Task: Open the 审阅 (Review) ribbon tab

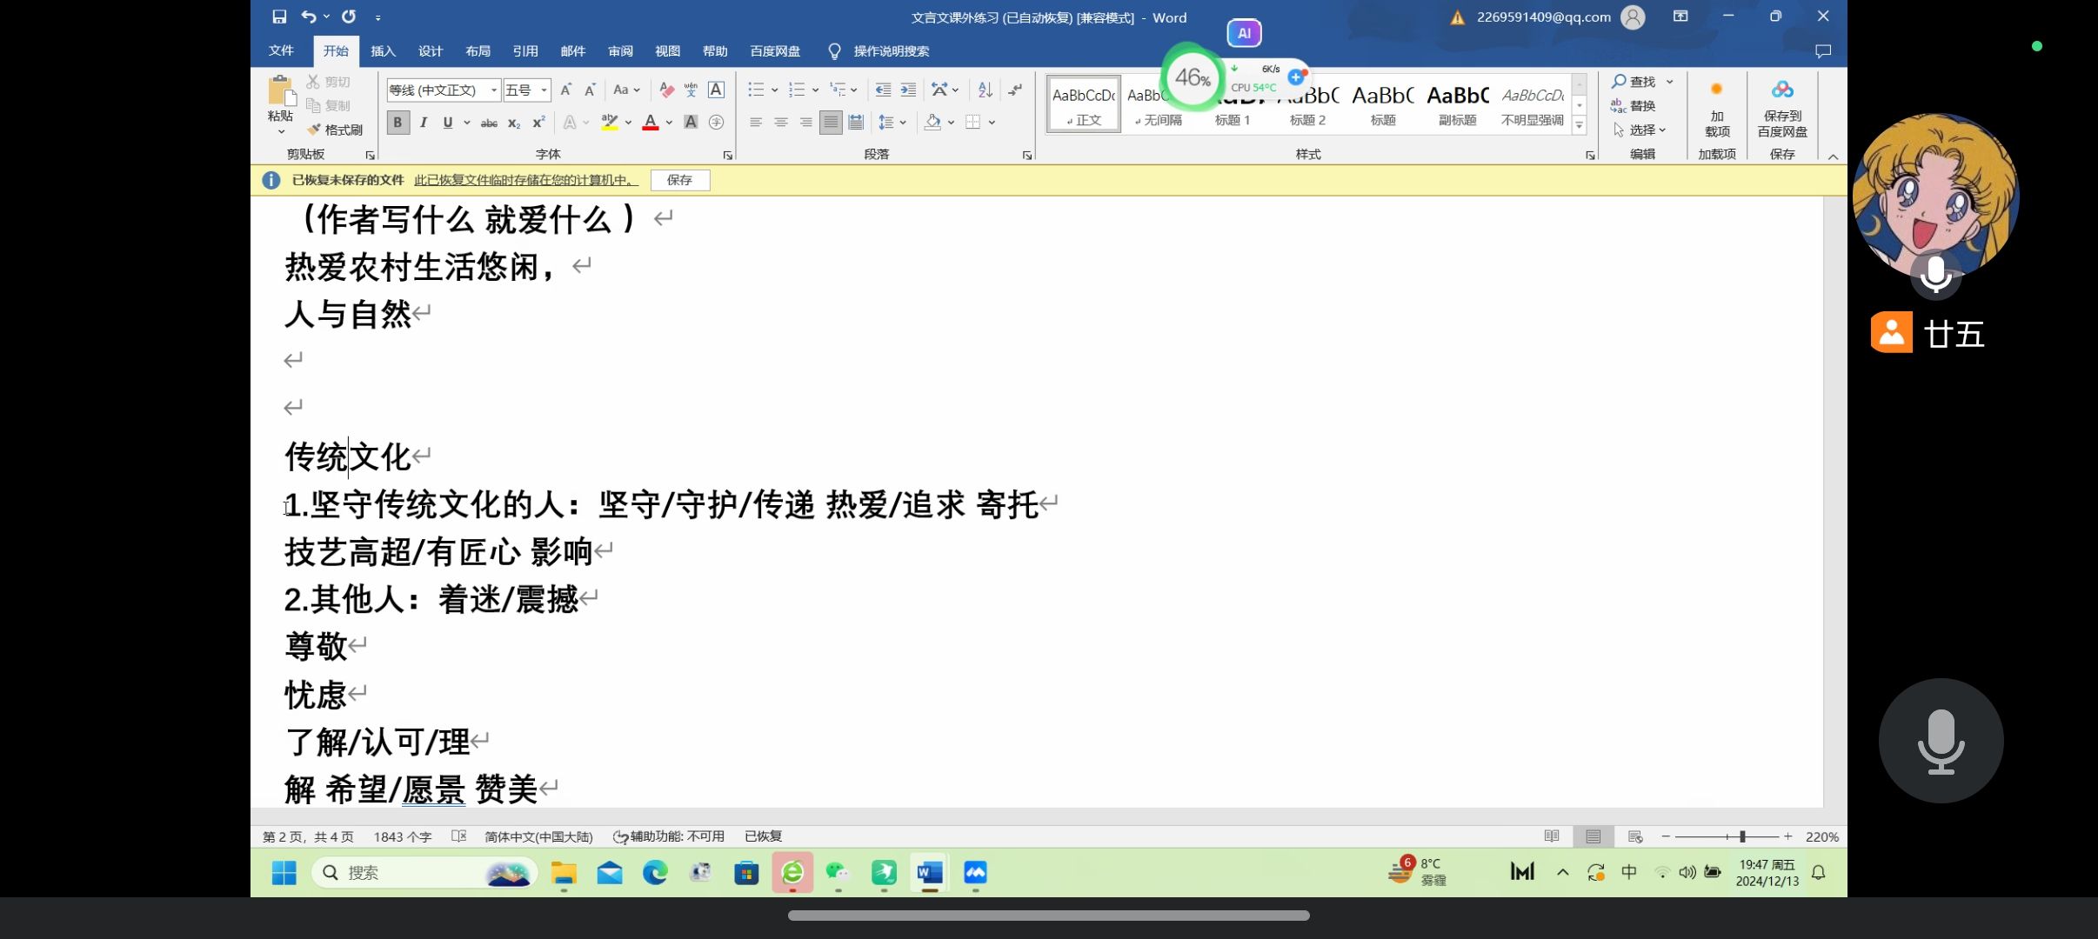Action: point(620,51)
